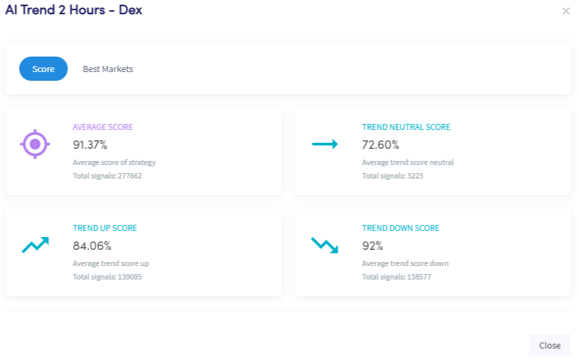Click the Close button
This screenshot has height=361, width=578.
550,346
